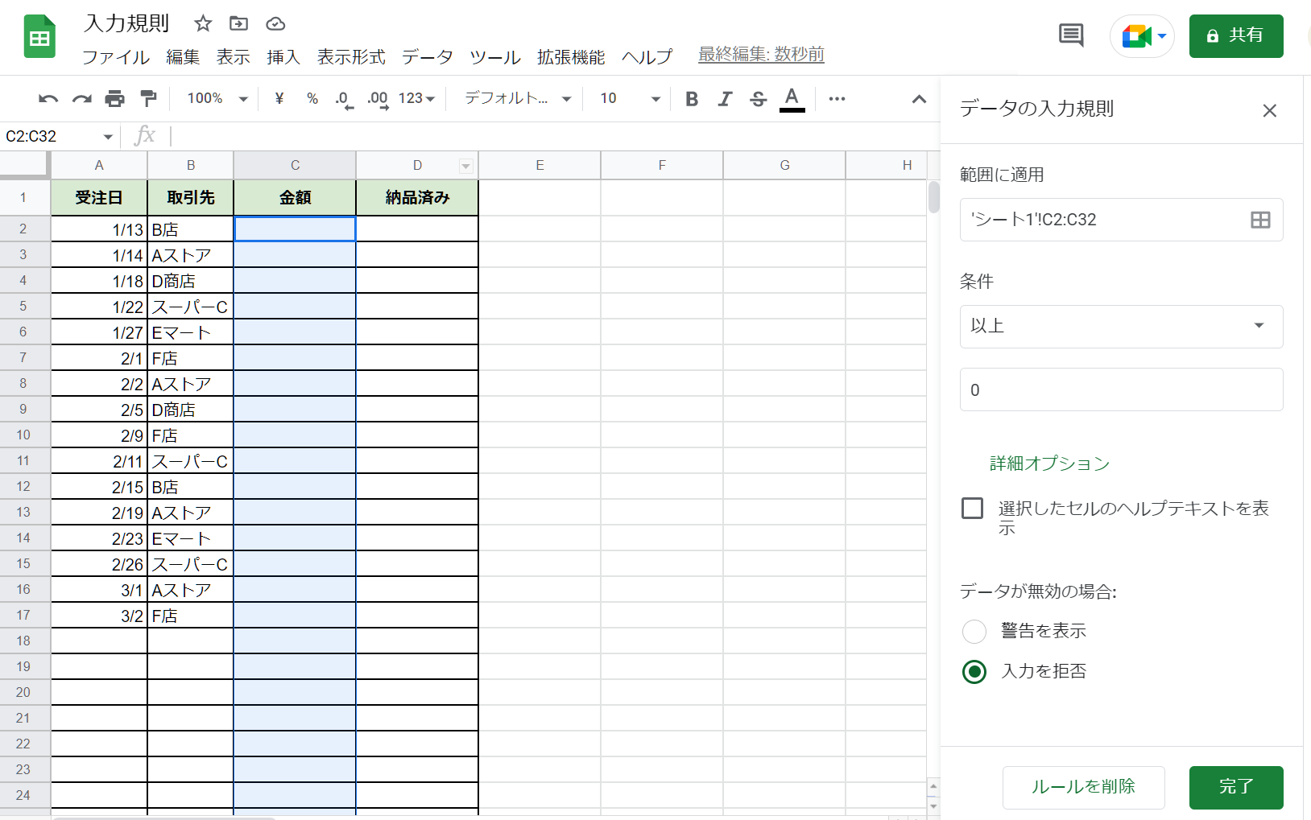Open the 以上 condition dropdown

coord(1121,327)
